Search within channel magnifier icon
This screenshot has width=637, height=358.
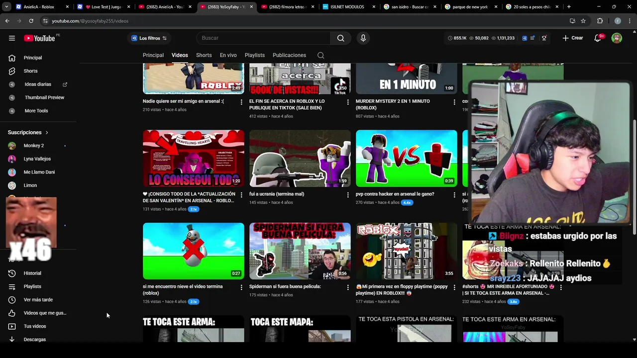[320, 55]
